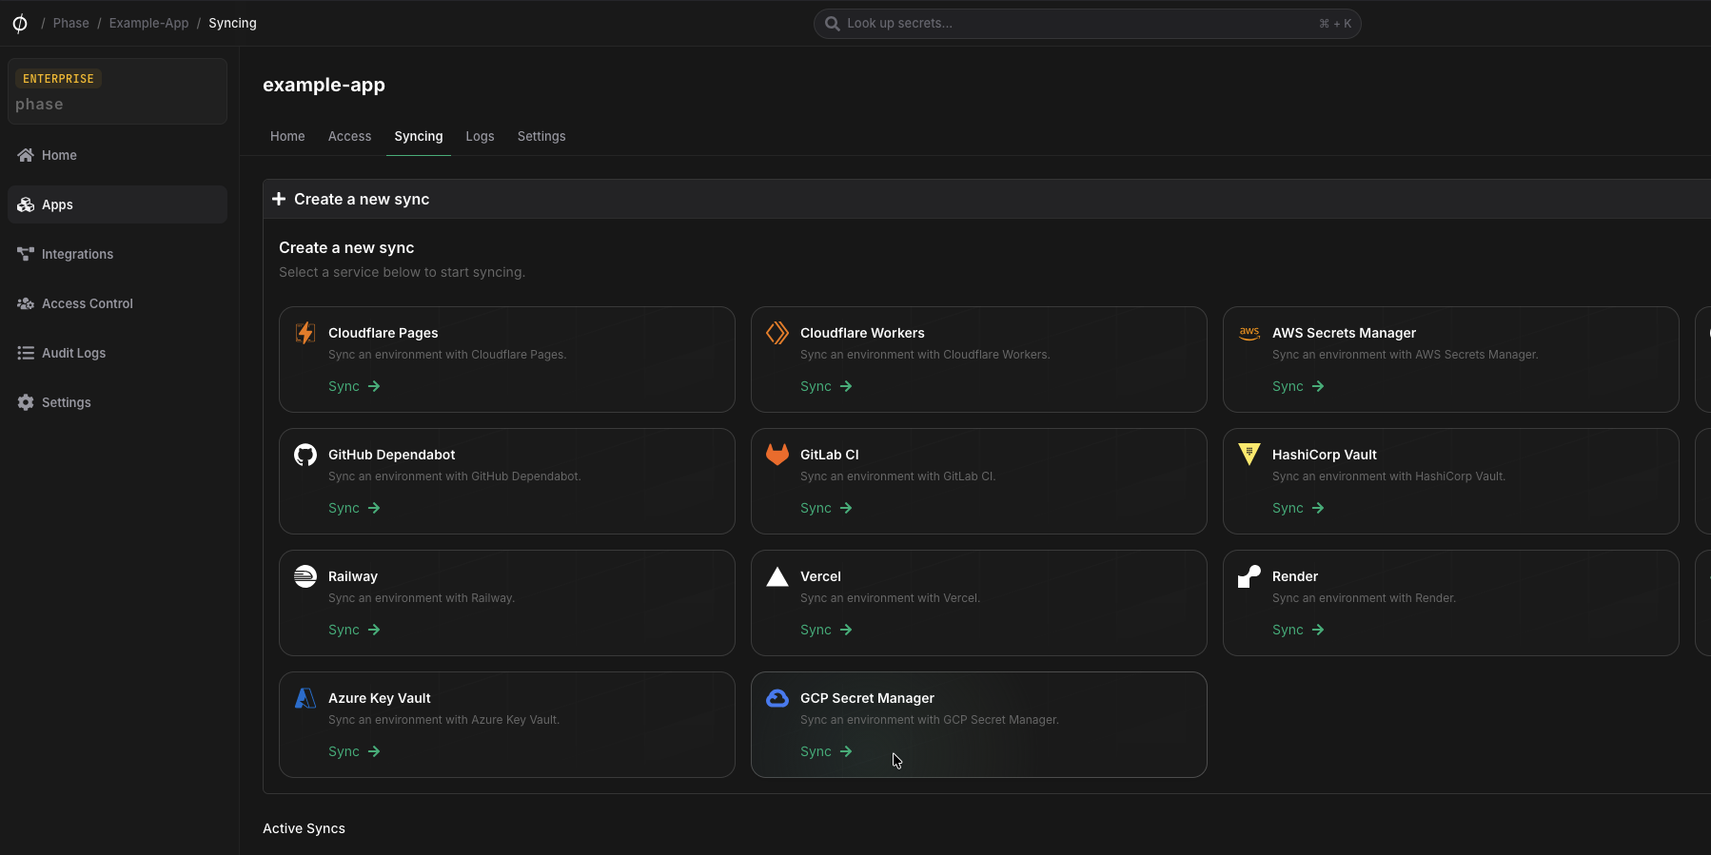Click the Home house icon in sidebar
Image resolution: width=1711 pixels, height=855 pixels.
coord(26,155)
